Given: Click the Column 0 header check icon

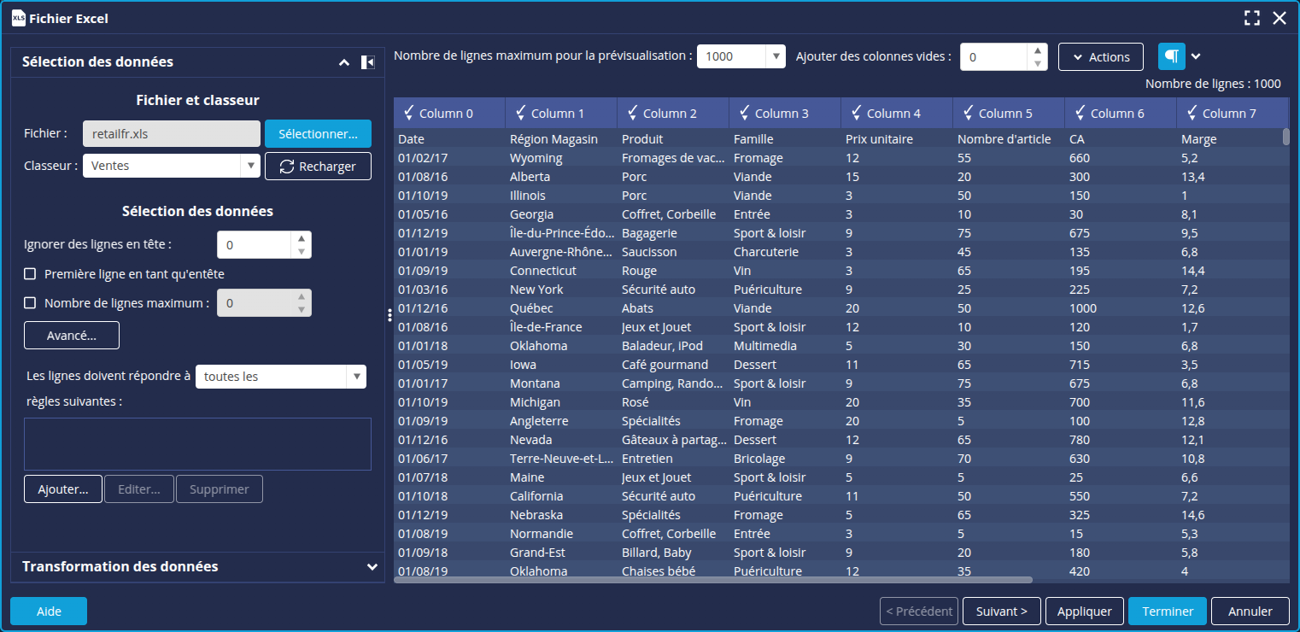Looking at the screenshot, I should (x=409, y=113).
